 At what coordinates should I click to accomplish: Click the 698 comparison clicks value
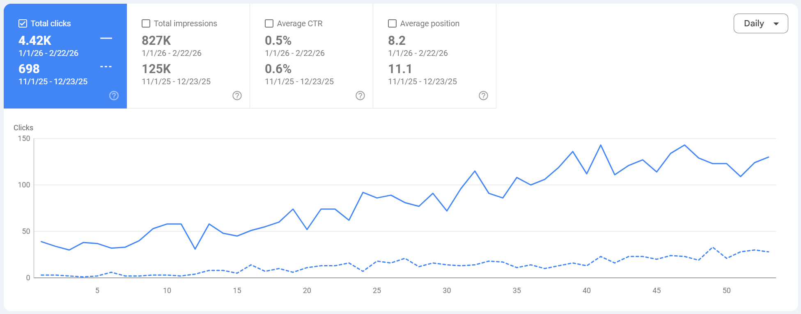[x=29, y=69]
